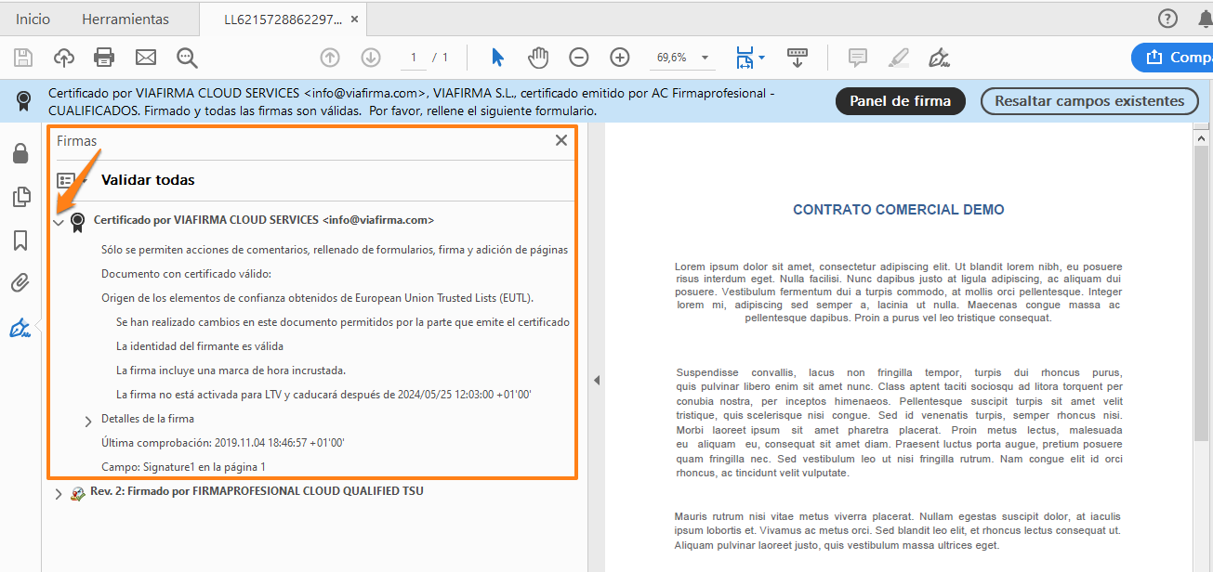Open the Page Thumbnails panel
Screen dimensions: 1213x572
[x=20, y=196]
